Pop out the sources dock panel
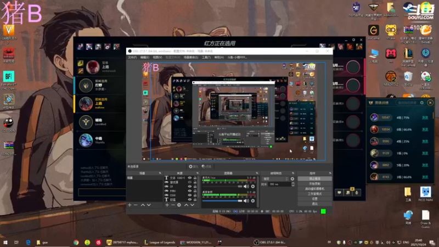This screenshot has height=247, width=439. tap(198, 173)
